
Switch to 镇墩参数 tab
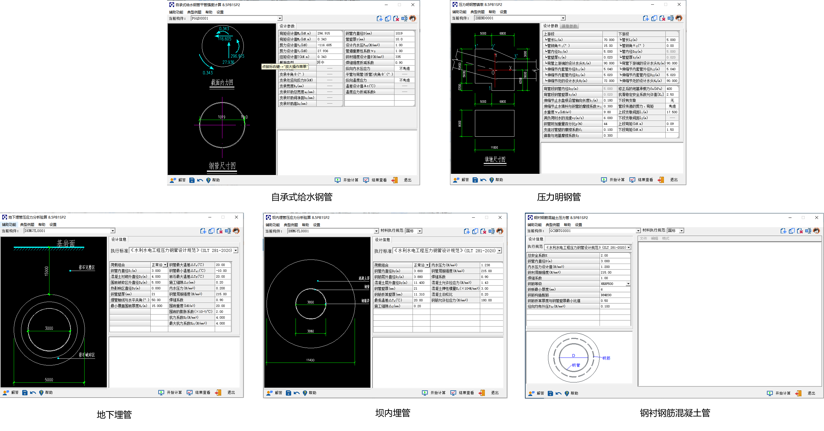coord(569,26)
